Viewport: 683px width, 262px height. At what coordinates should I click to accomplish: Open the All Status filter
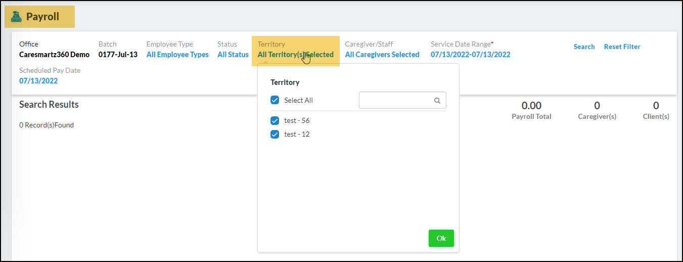pos(233,55)
